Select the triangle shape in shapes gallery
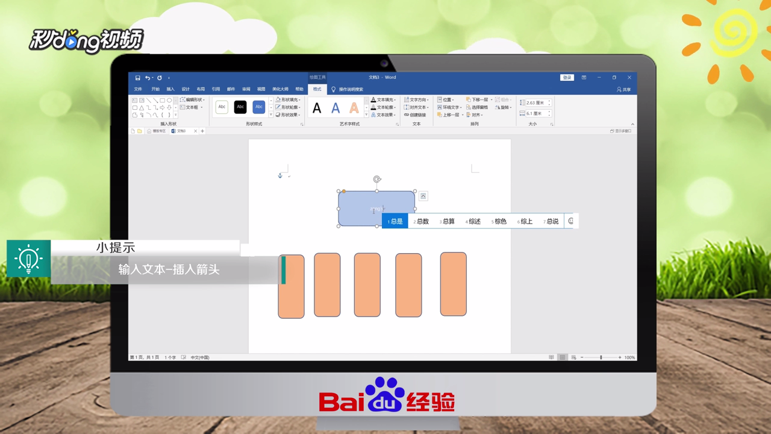 pos(142,107)
